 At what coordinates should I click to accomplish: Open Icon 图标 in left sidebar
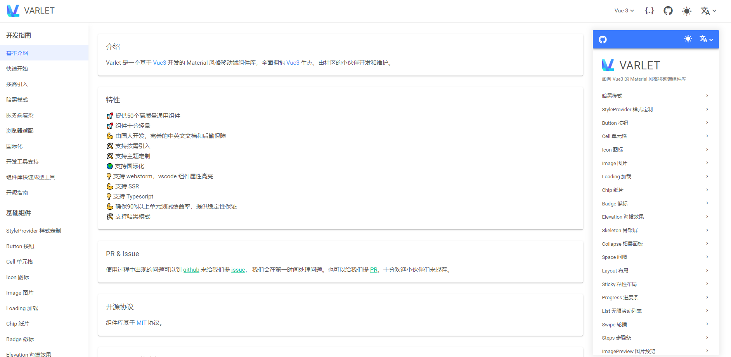point(44,277)
